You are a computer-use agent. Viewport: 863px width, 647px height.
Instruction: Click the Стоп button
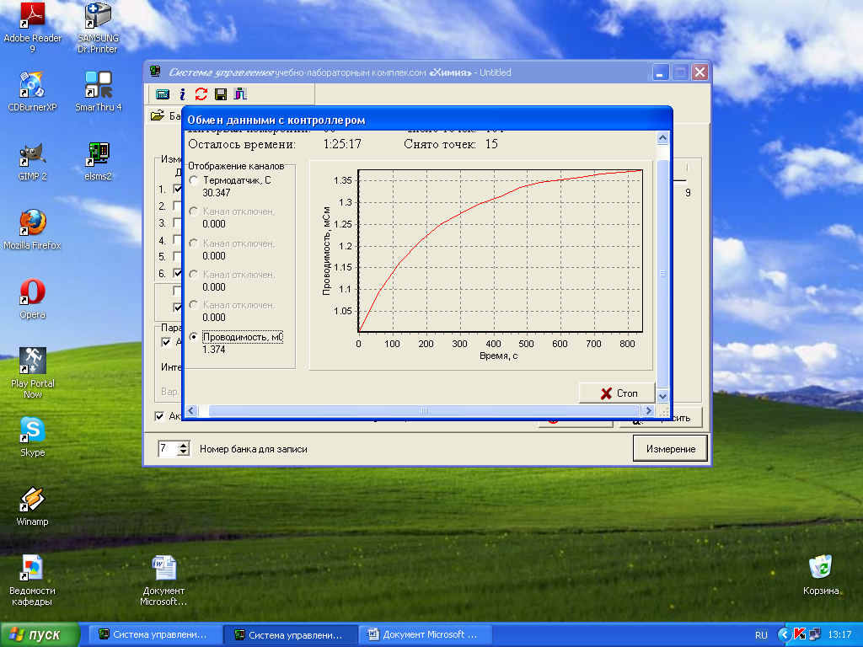(617, 393)
